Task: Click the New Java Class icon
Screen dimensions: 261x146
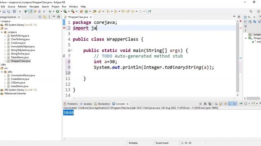Action: click(86, 11)
